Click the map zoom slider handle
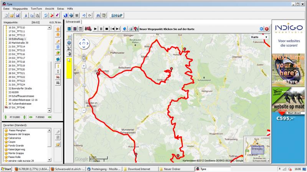Screen dimensions: 307x172 point(84,85)
